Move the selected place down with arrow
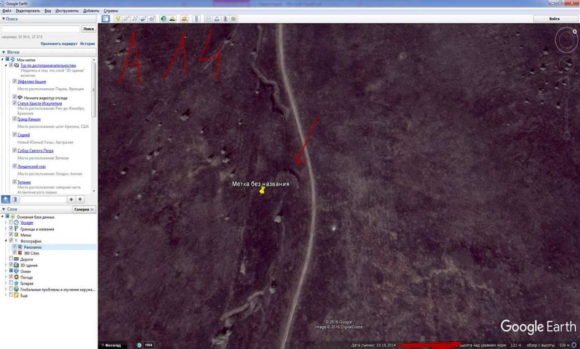 tap(80, 199)
